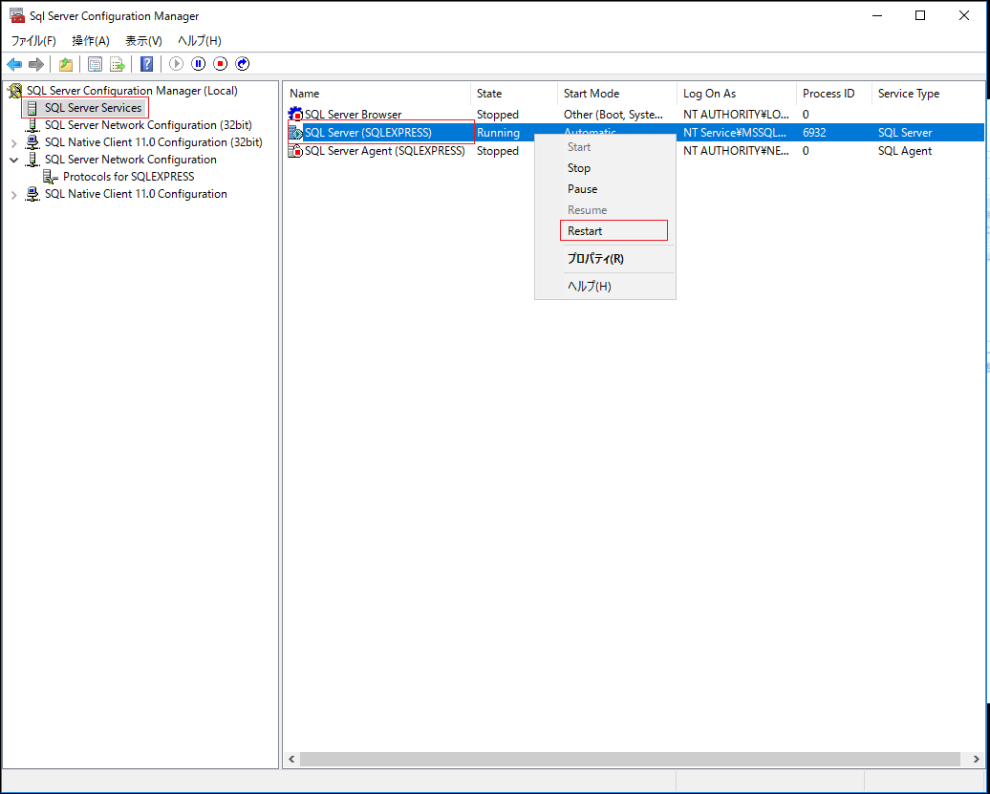The image size is (990, 794).
Task: Open the 表示(V) menu
Action: tap(144, 41)
